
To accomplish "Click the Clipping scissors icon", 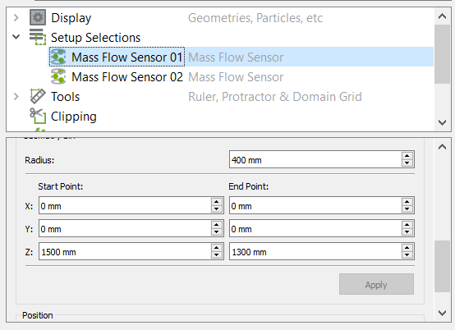I will coord(38,116).
